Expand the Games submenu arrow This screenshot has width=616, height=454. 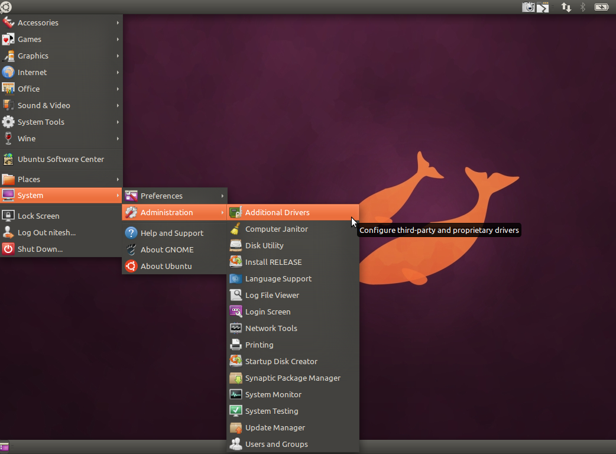point(118,39)
